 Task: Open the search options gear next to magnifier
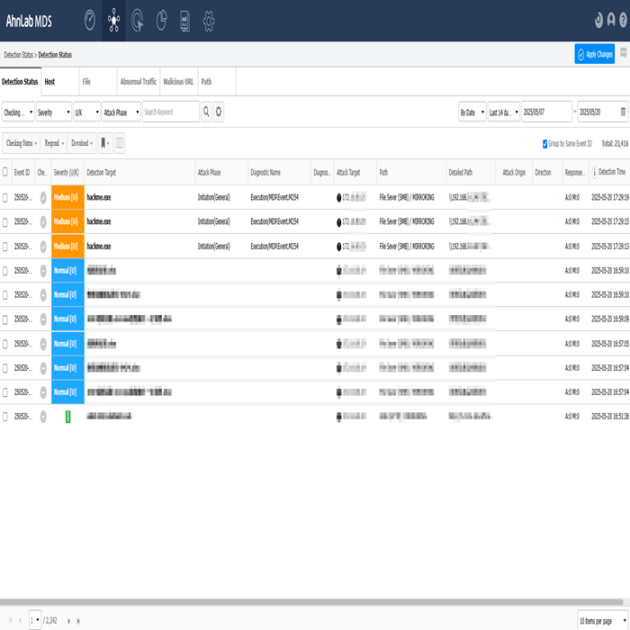point(219,112)
